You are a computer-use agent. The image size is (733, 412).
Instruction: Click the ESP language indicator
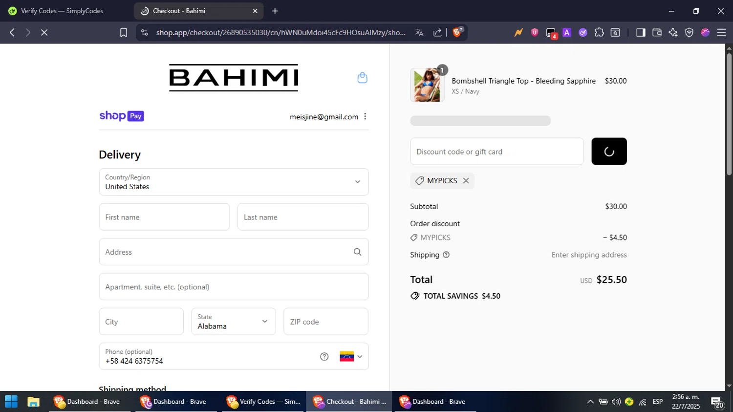[658, 402]
